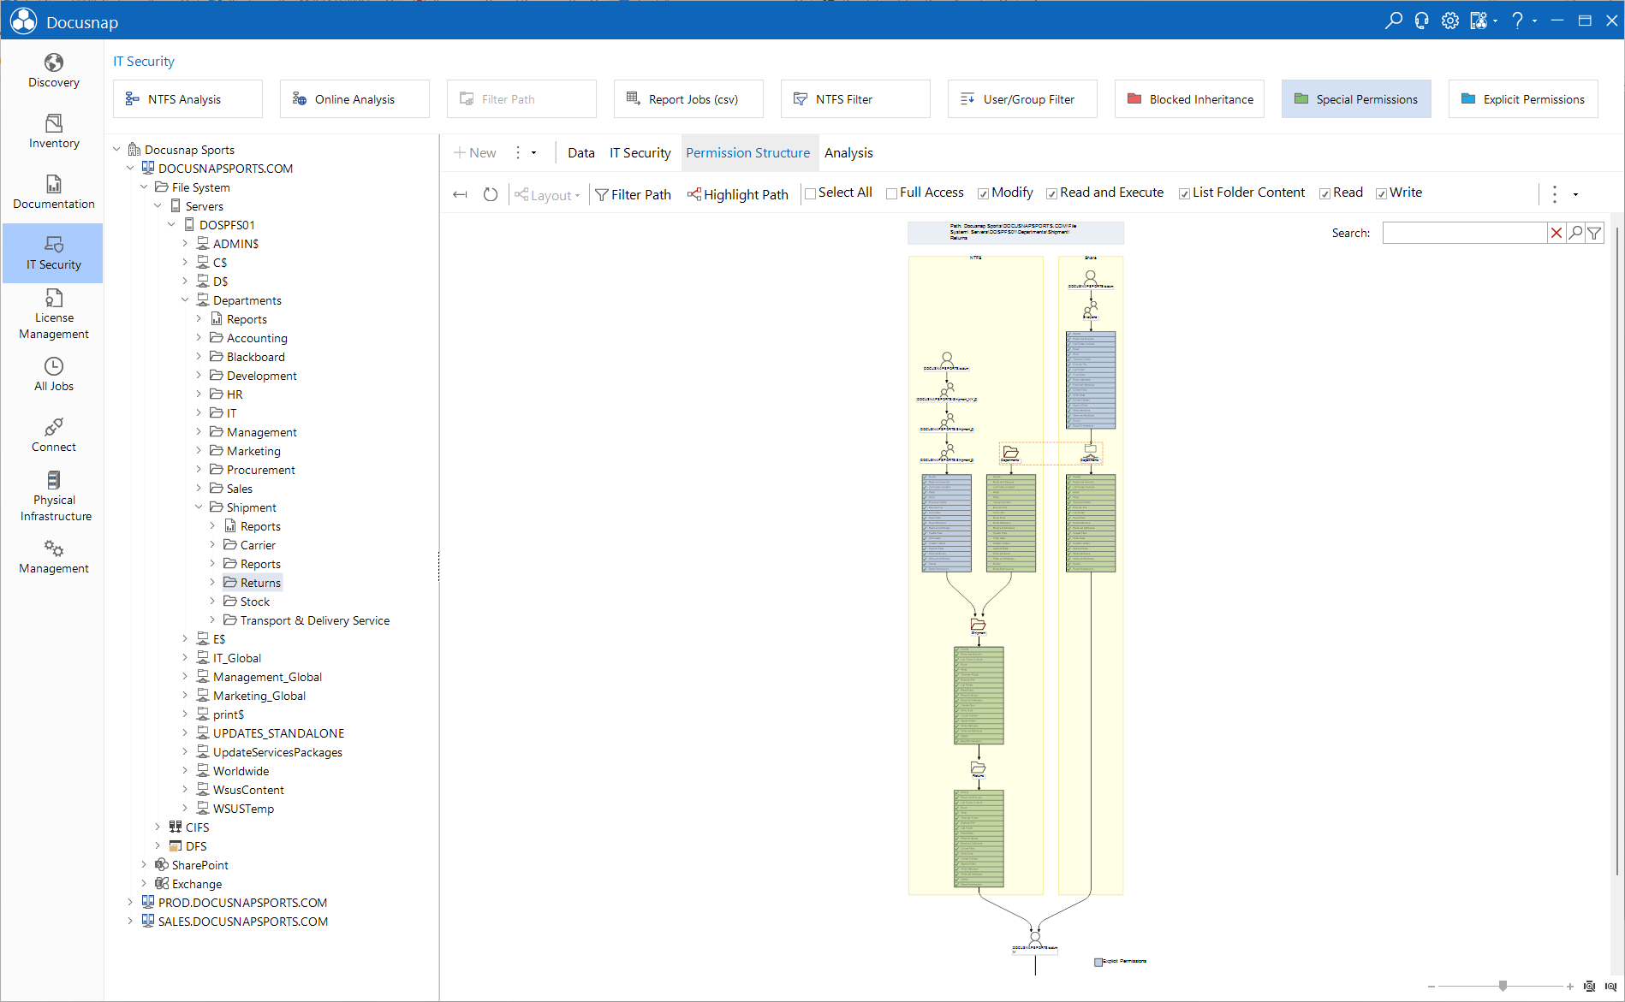Expand the SharePoint tree node

(144, 864)
